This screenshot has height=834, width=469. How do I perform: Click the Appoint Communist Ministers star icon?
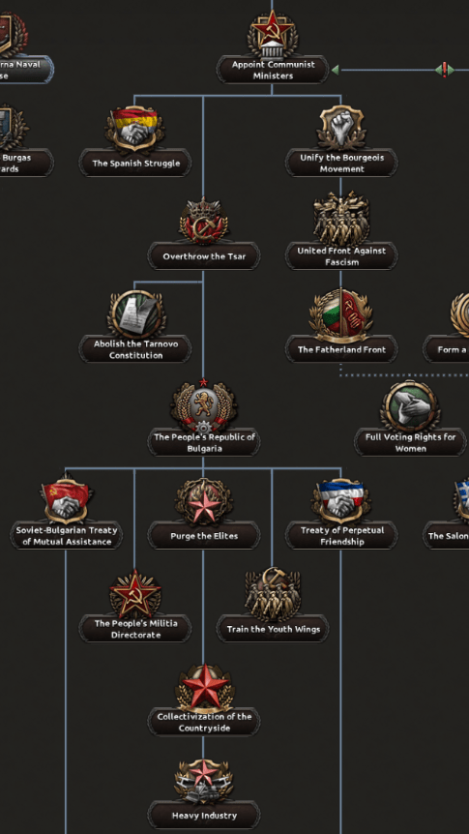click(273, 34)
